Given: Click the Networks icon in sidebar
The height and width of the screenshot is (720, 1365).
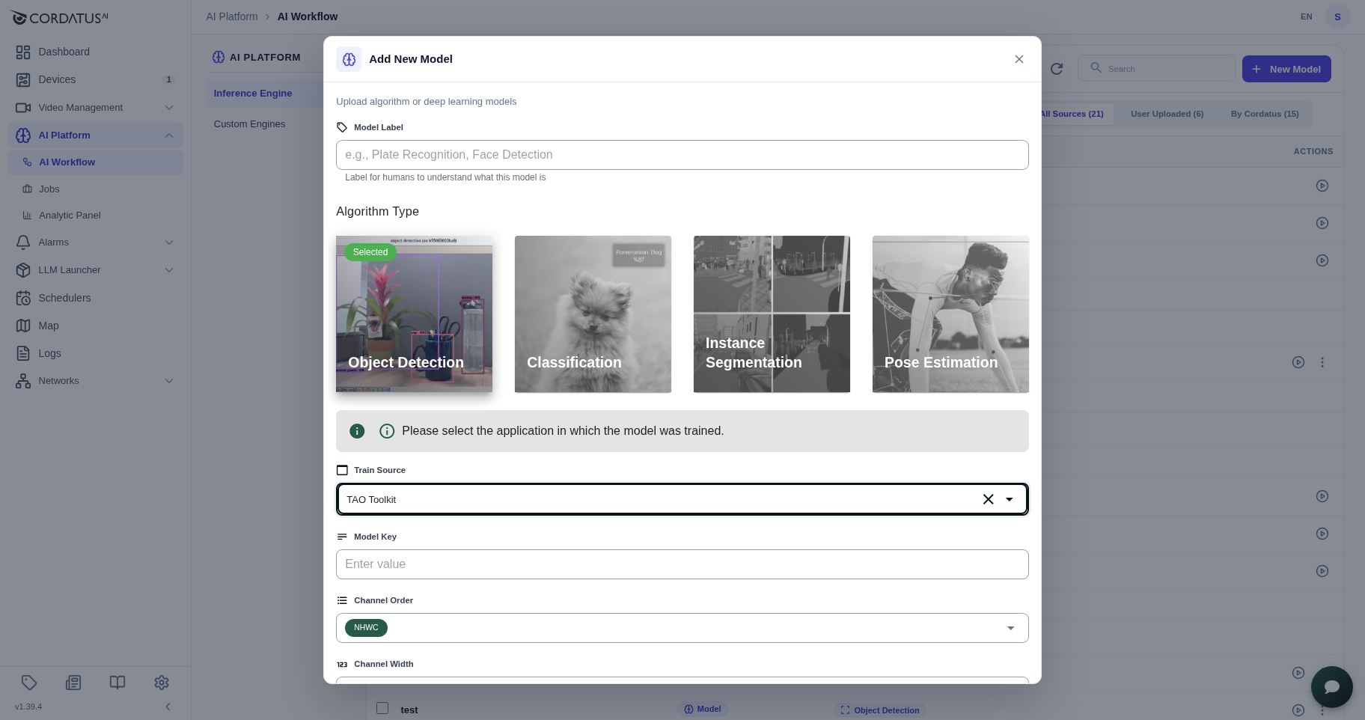Looking at the screenshot, I should pos(23,381).
